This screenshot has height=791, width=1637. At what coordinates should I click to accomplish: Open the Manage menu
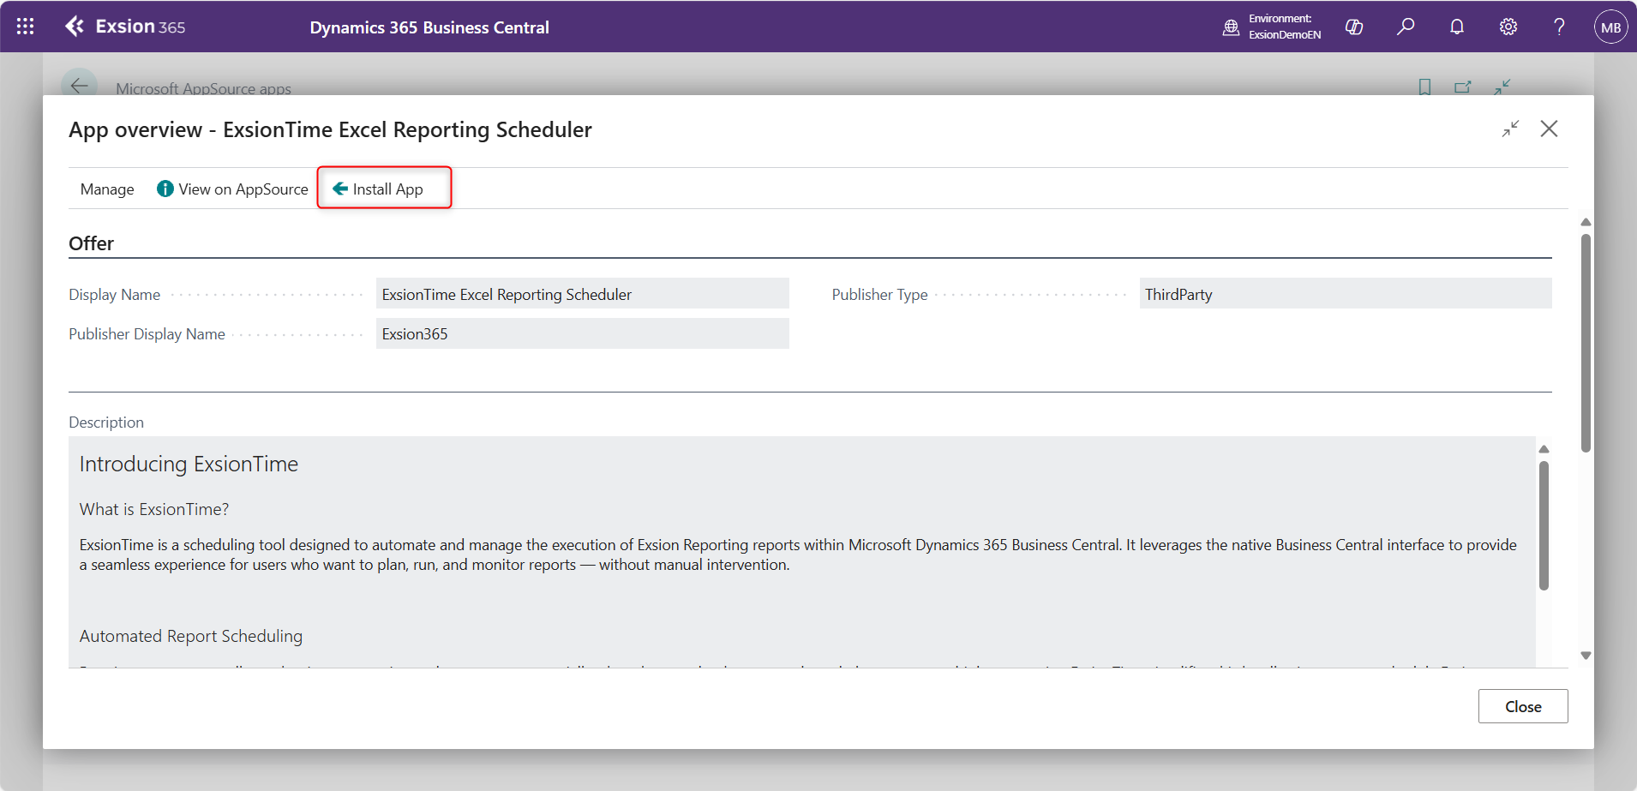click(x=107, y=189)
